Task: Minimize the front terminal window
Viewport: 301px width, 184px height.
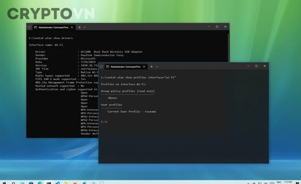Action: pos(248,66)
